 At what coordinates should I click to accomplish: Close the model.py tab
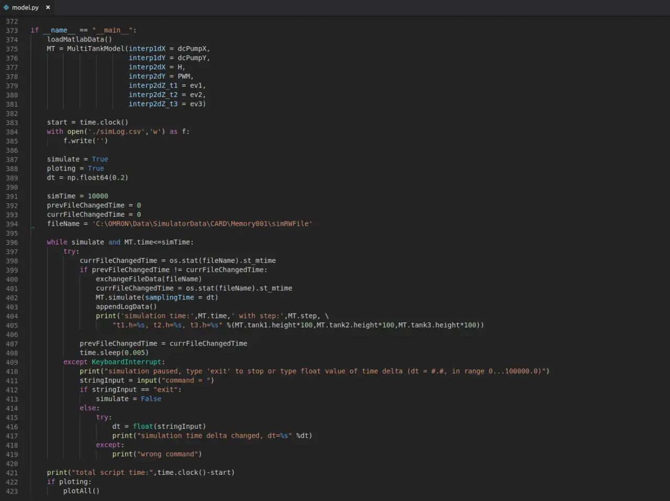point(48,7)
